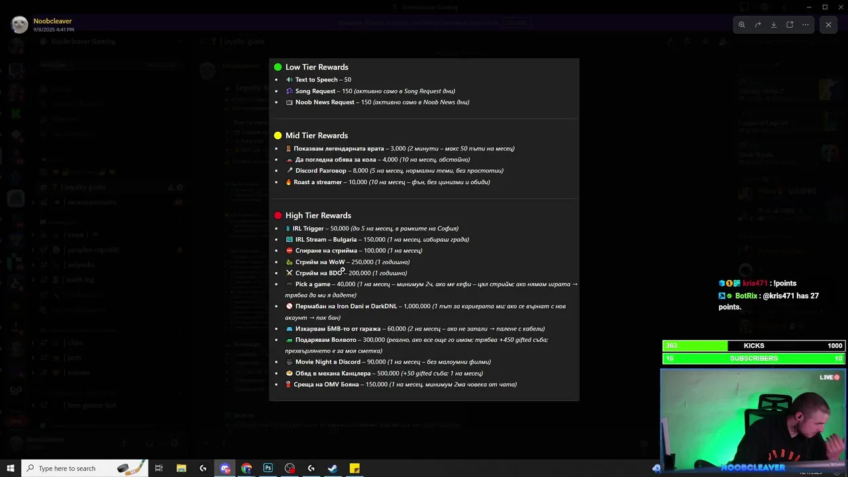Click the IRL Trigger – 50,000 line
The height and width of the screenshot is (477, 848).
point(372,228)
